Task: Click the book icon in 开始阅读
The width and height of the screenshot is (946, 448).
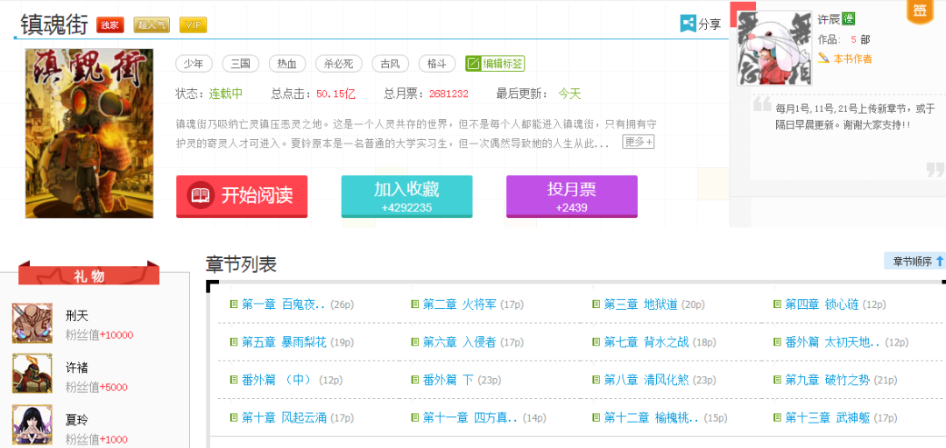Action: tap(201, 196)
